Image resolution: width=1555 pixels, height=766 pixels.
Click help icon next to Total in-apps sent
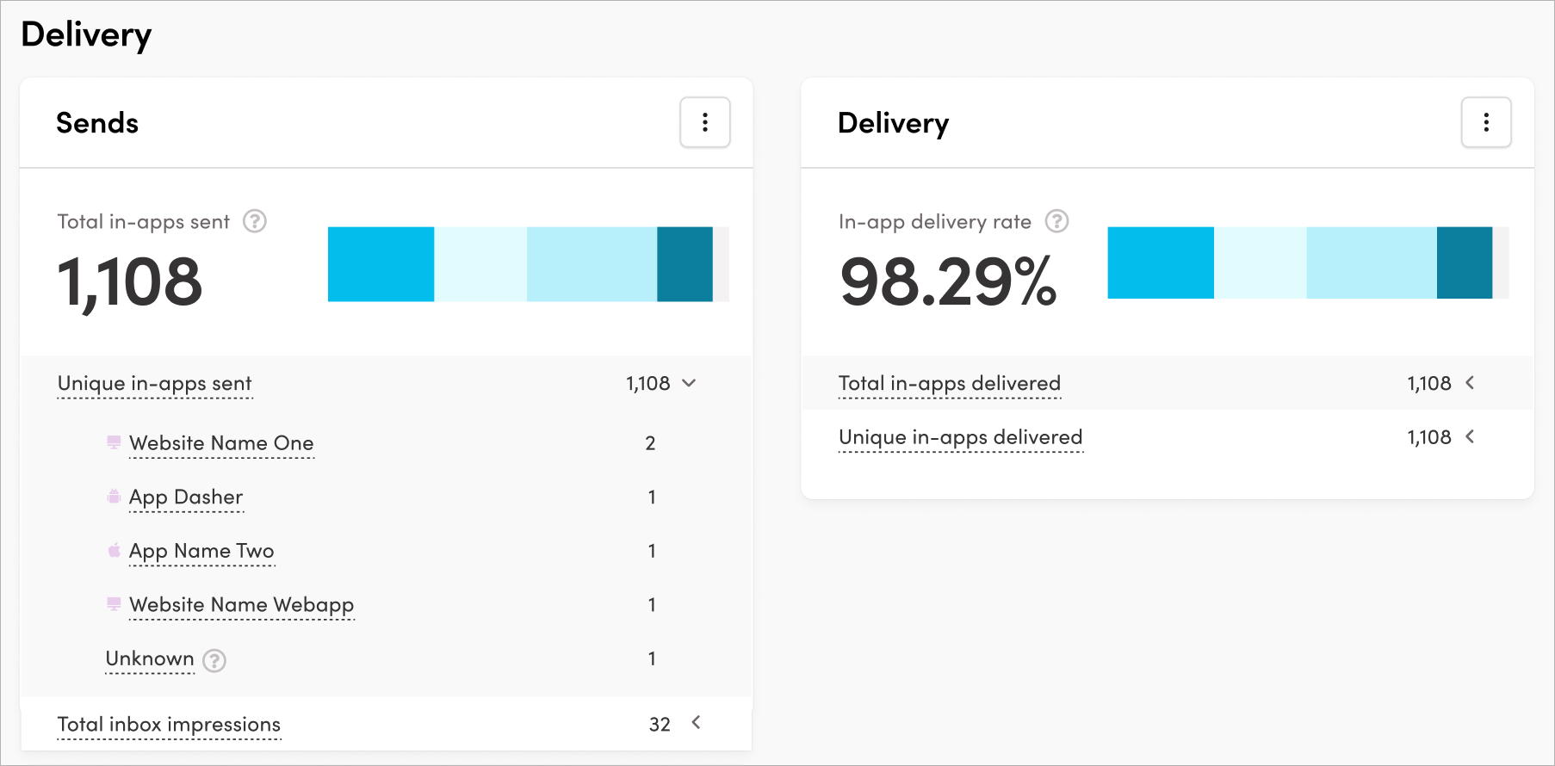(x=255, y=221)
